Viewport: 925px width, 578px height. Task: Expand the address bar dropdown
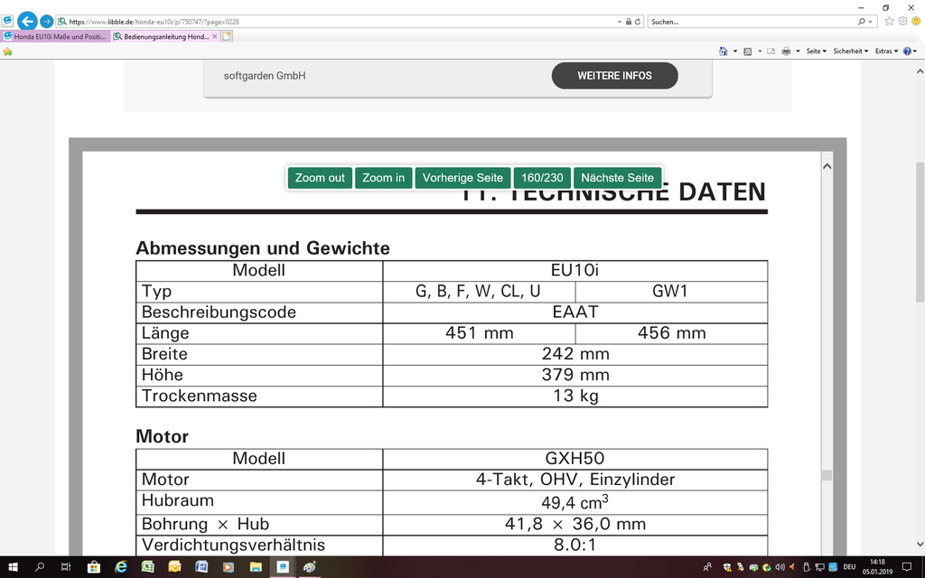click(620, 22)
